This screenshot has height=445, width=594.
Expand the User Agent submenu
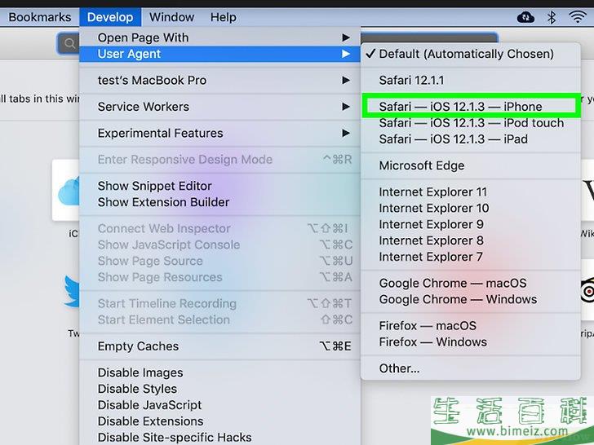click(x=219, y=54)
